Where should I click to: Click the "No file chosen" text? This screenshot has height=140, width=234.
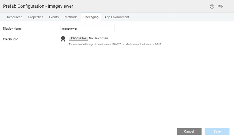(98, 38)
